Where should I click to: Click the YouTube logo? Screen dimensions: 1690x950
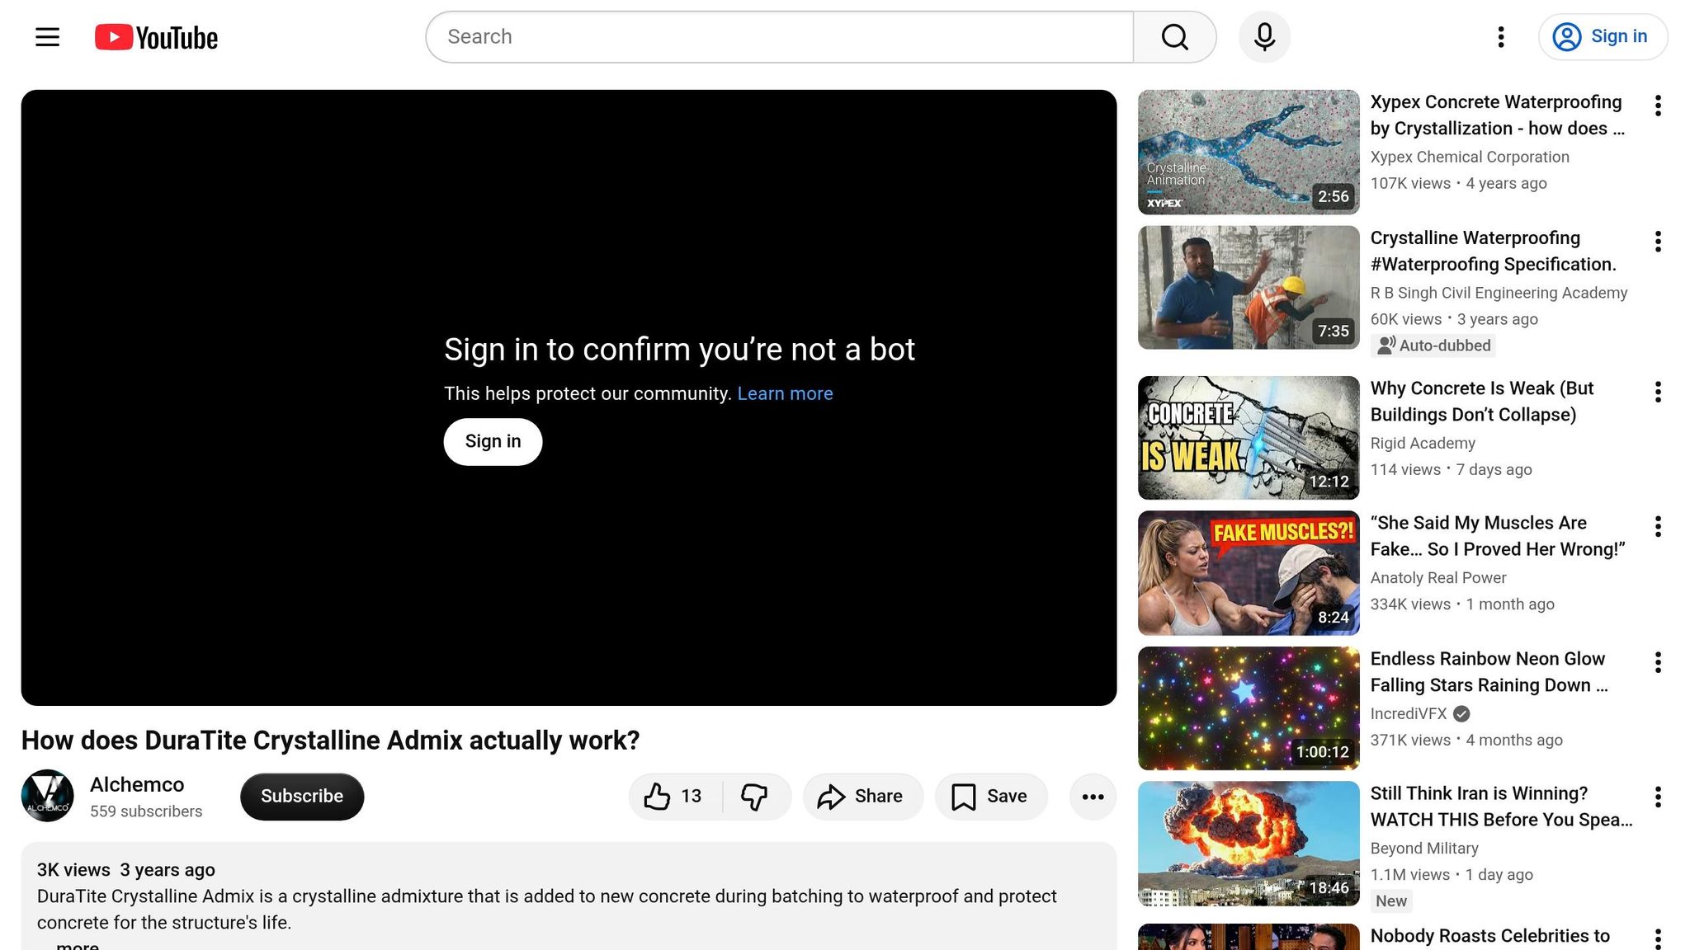click(156, 37)
